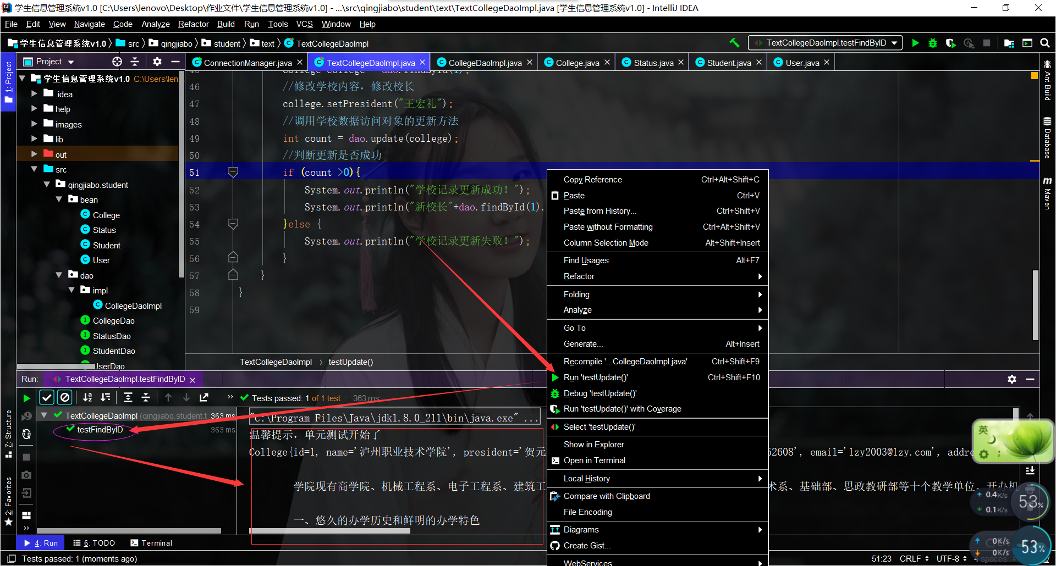Screen dimensions: 1056x566
Task: Toggle Show Passed tests checkmark
Action: [x=47, y=397]
